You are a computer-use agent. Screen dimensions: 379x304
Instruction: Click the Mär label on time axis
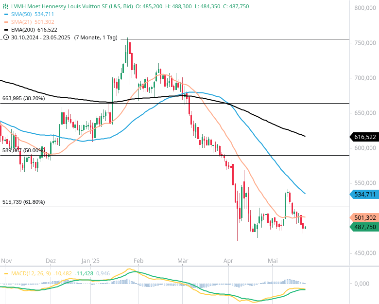pos(183,261)
